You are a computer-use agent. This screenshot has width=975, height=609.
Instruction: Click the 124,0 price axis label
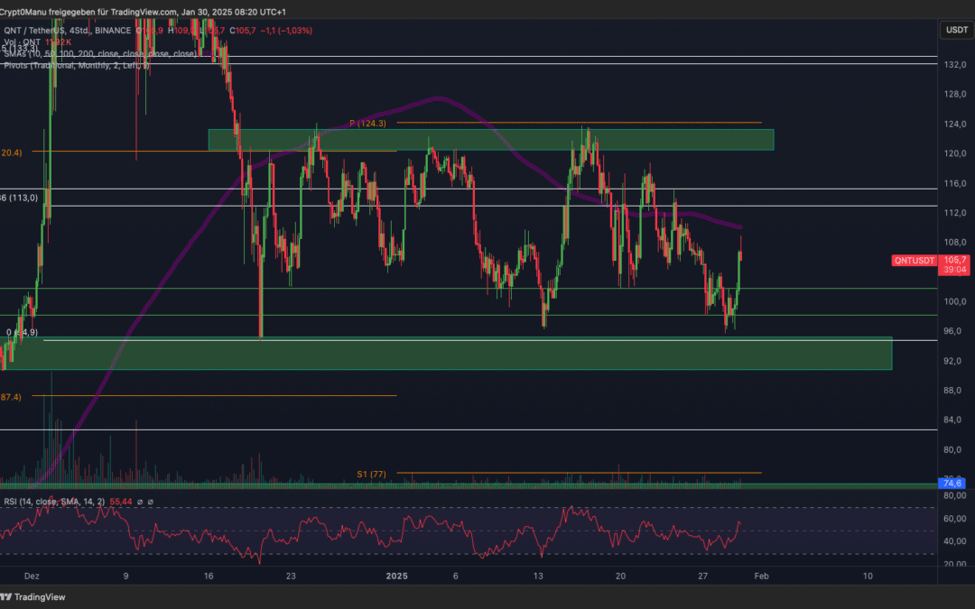[954, 124]
